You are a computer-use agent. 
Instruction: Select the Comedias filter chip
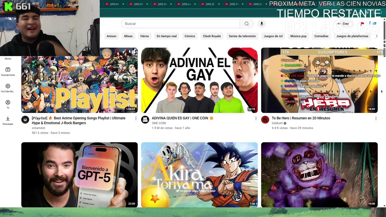click(321, 36)
